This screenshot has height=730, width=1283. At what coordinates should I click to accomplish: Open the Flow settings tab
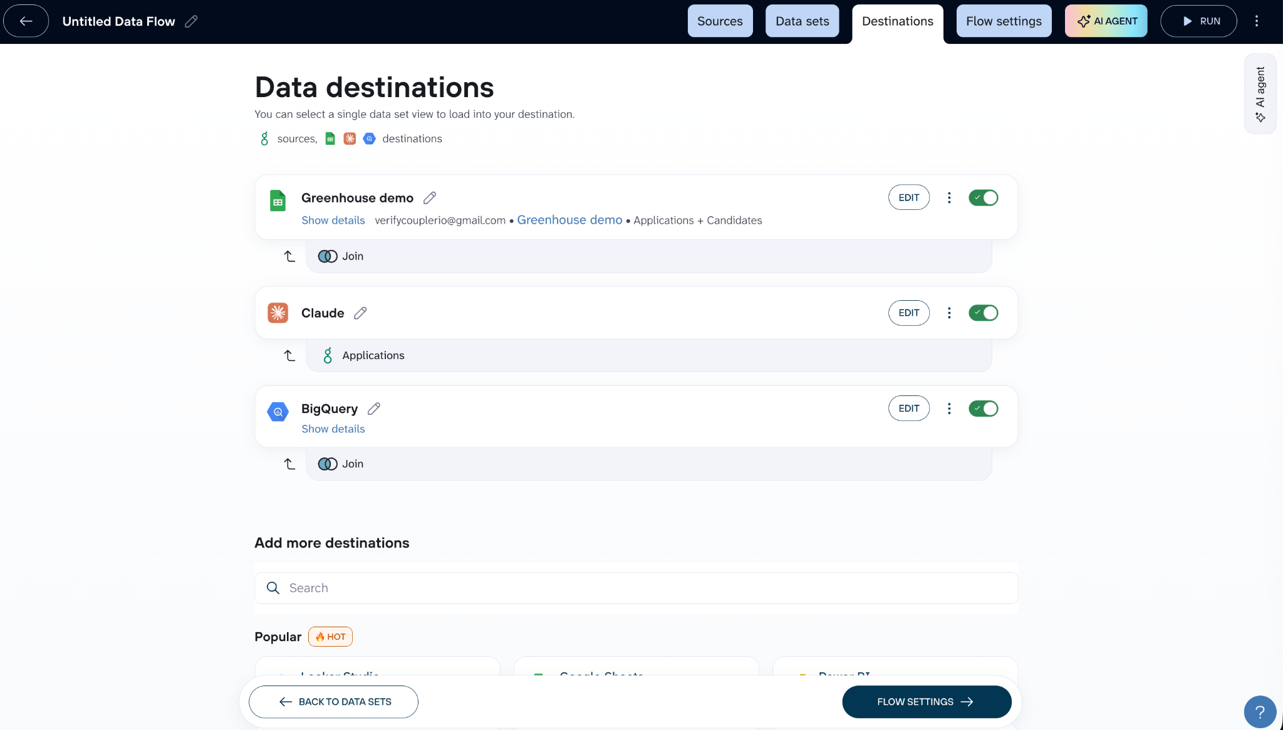pos(1004,21)
